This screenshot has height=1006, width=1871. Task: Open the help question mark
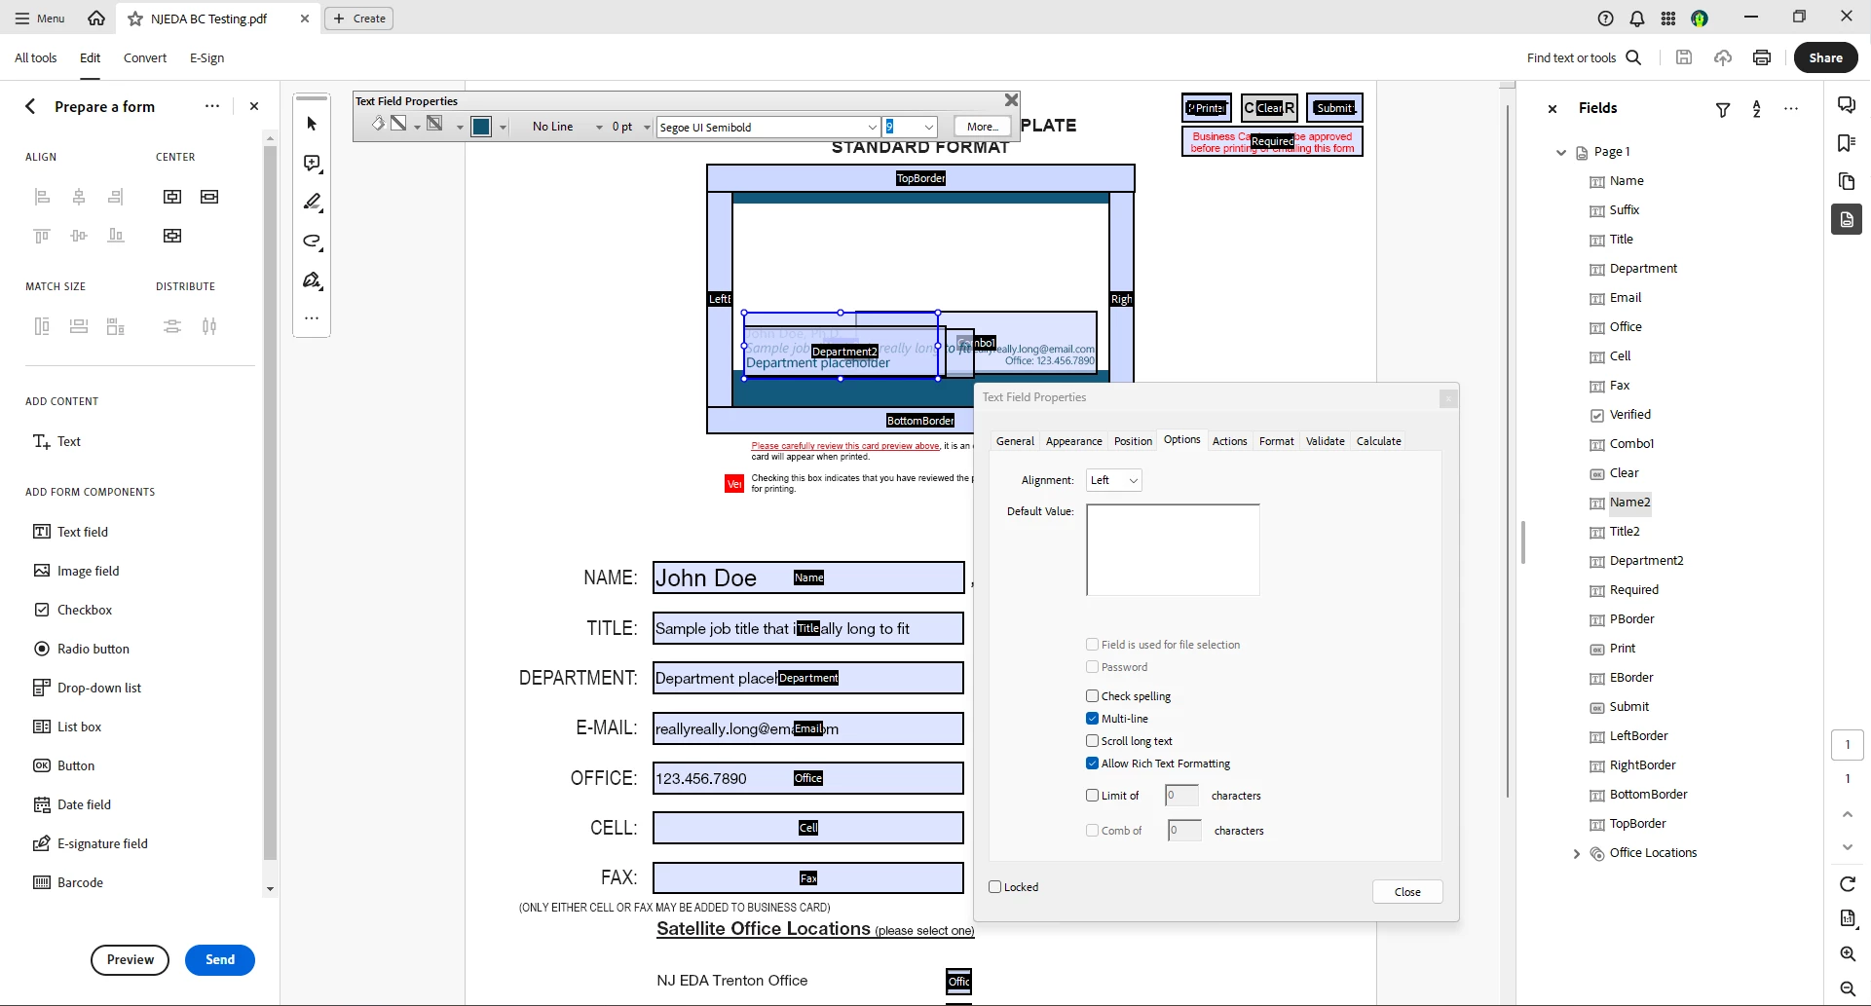point(1606,19)
